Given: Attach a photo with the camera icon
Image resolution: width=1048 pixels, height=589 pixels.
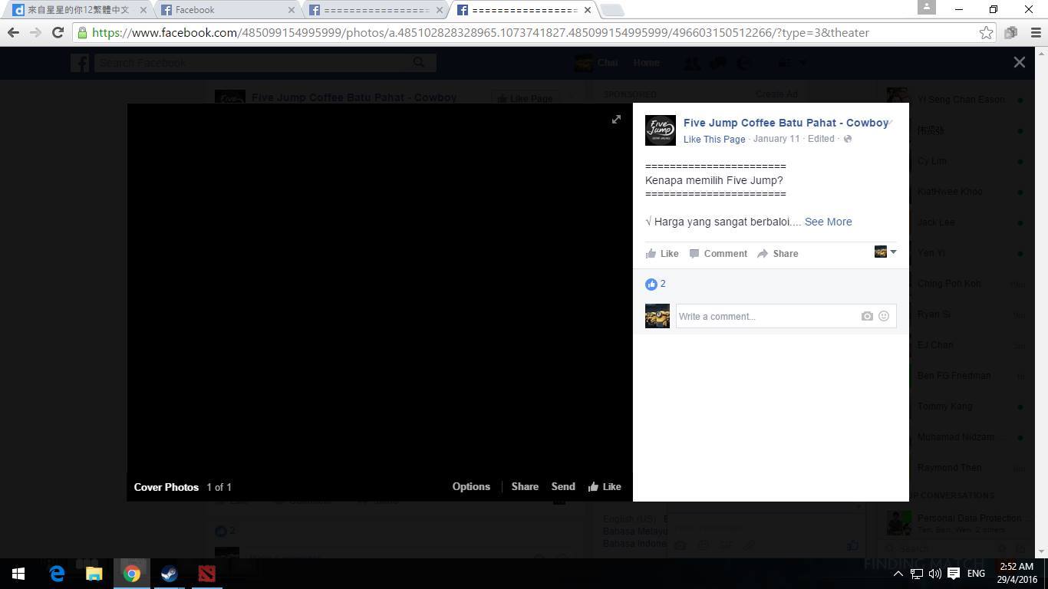Looking at the screenshot, I should click(867, 316).
